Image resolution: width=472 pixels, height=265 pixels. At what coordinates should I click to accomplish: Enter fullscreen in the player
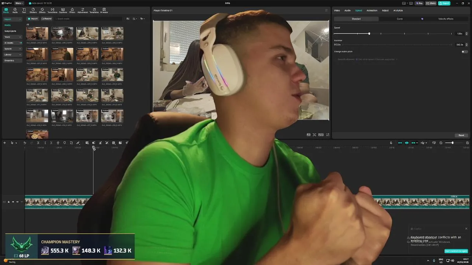click(x=328, y=135)
